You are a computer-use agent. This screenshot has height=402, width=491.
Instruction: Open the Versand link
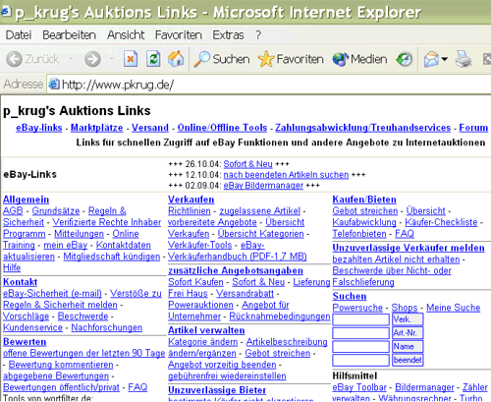(x=150, y=128)
